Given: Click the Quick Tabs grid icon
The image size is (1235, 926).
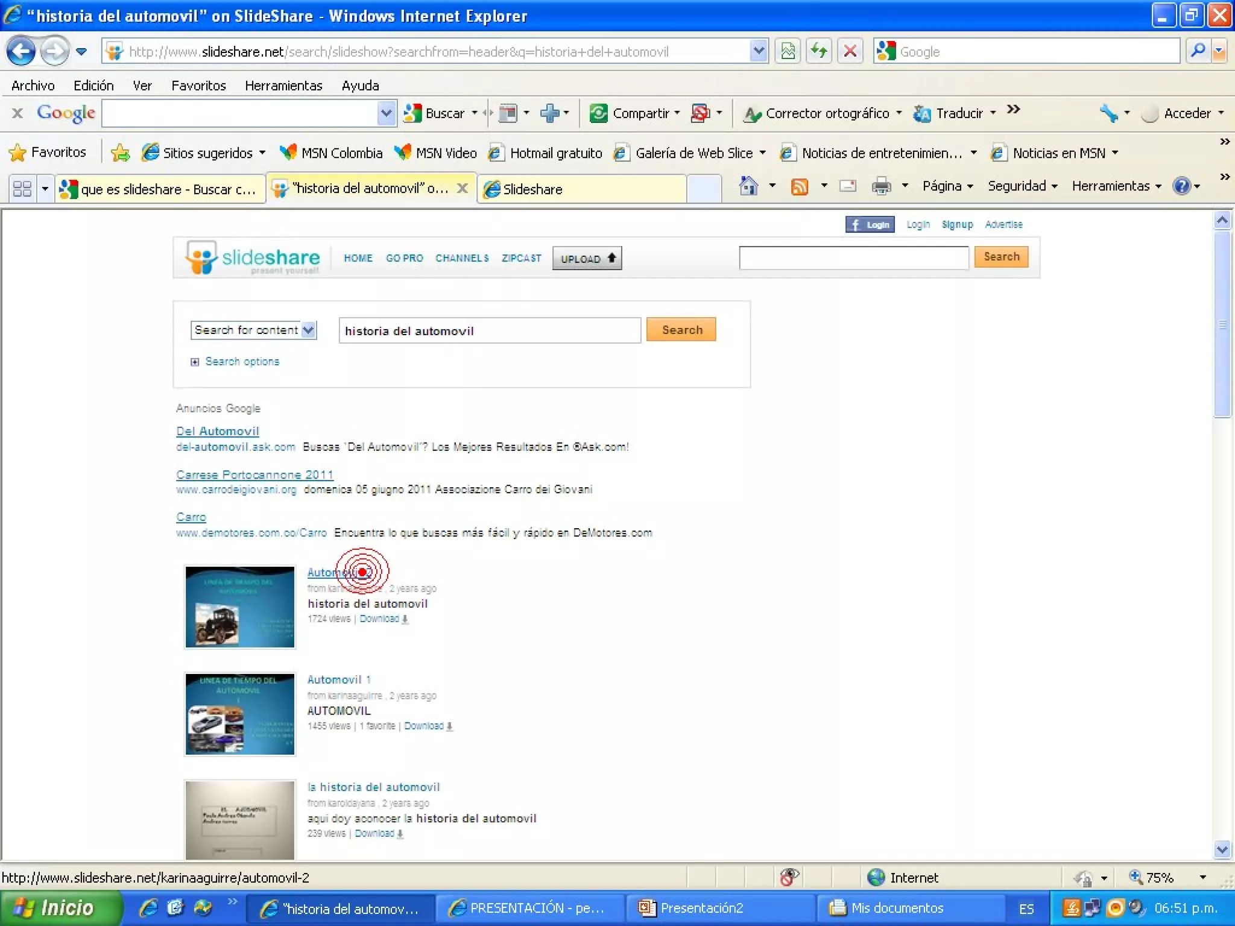Looking at the screenshot, I should tap(22, 189).
